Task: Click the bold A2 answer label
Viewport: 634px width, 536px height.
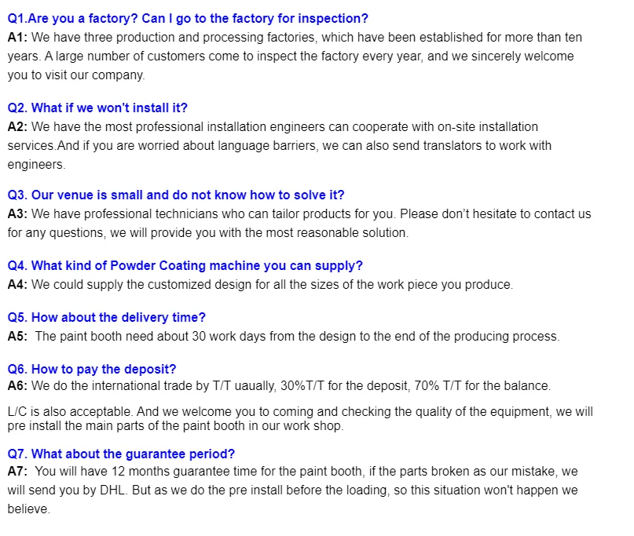Action: coord(17,127)
